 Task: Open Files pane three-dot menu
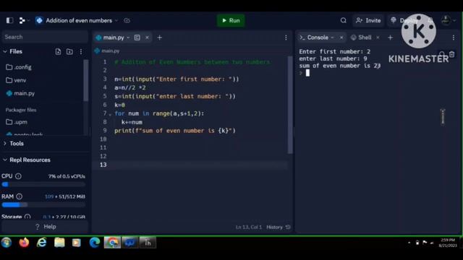coord(81,51)
